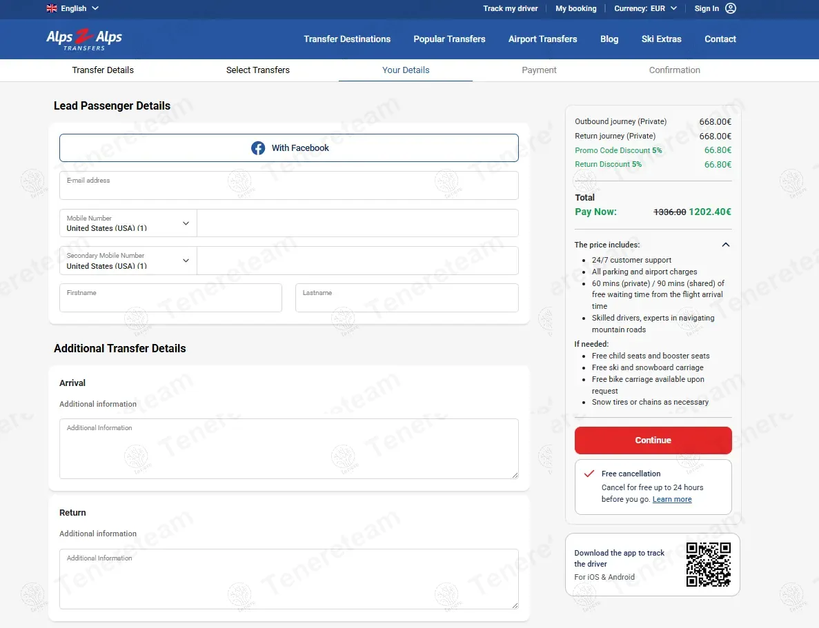Viewport: 819px width, 628px height.
Task: Go back to Select Transfers step
Action: (x=258, y=70)
